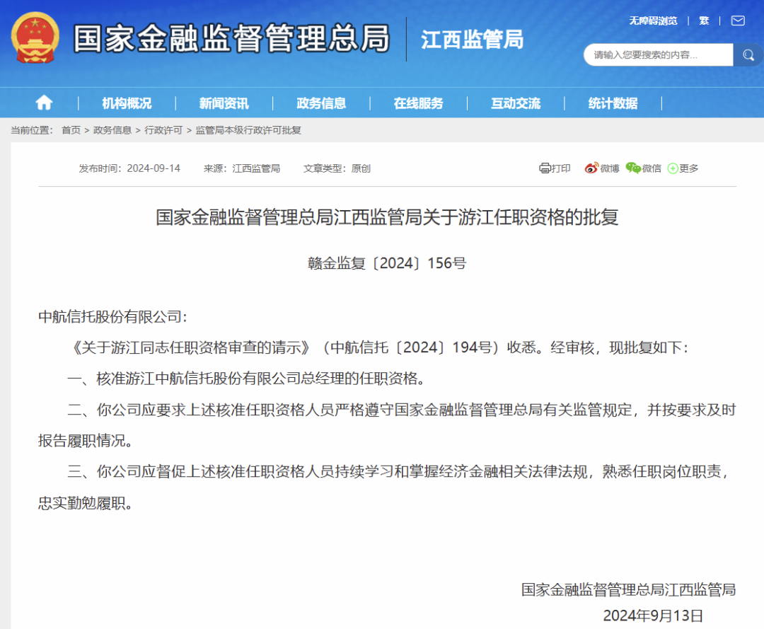Click recipient line 中航信托股份有限公司
This screenshot has height=629, width=764.
click(112, 317)
